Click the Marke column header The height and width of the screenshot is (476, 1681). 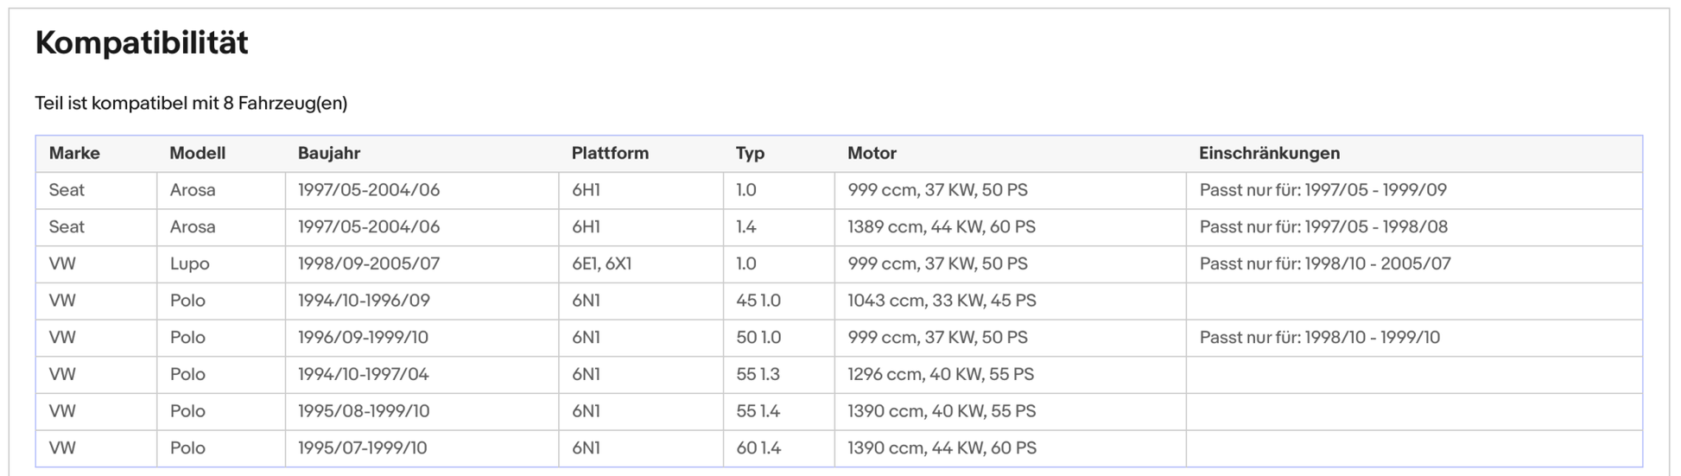(x=74, y=154)
